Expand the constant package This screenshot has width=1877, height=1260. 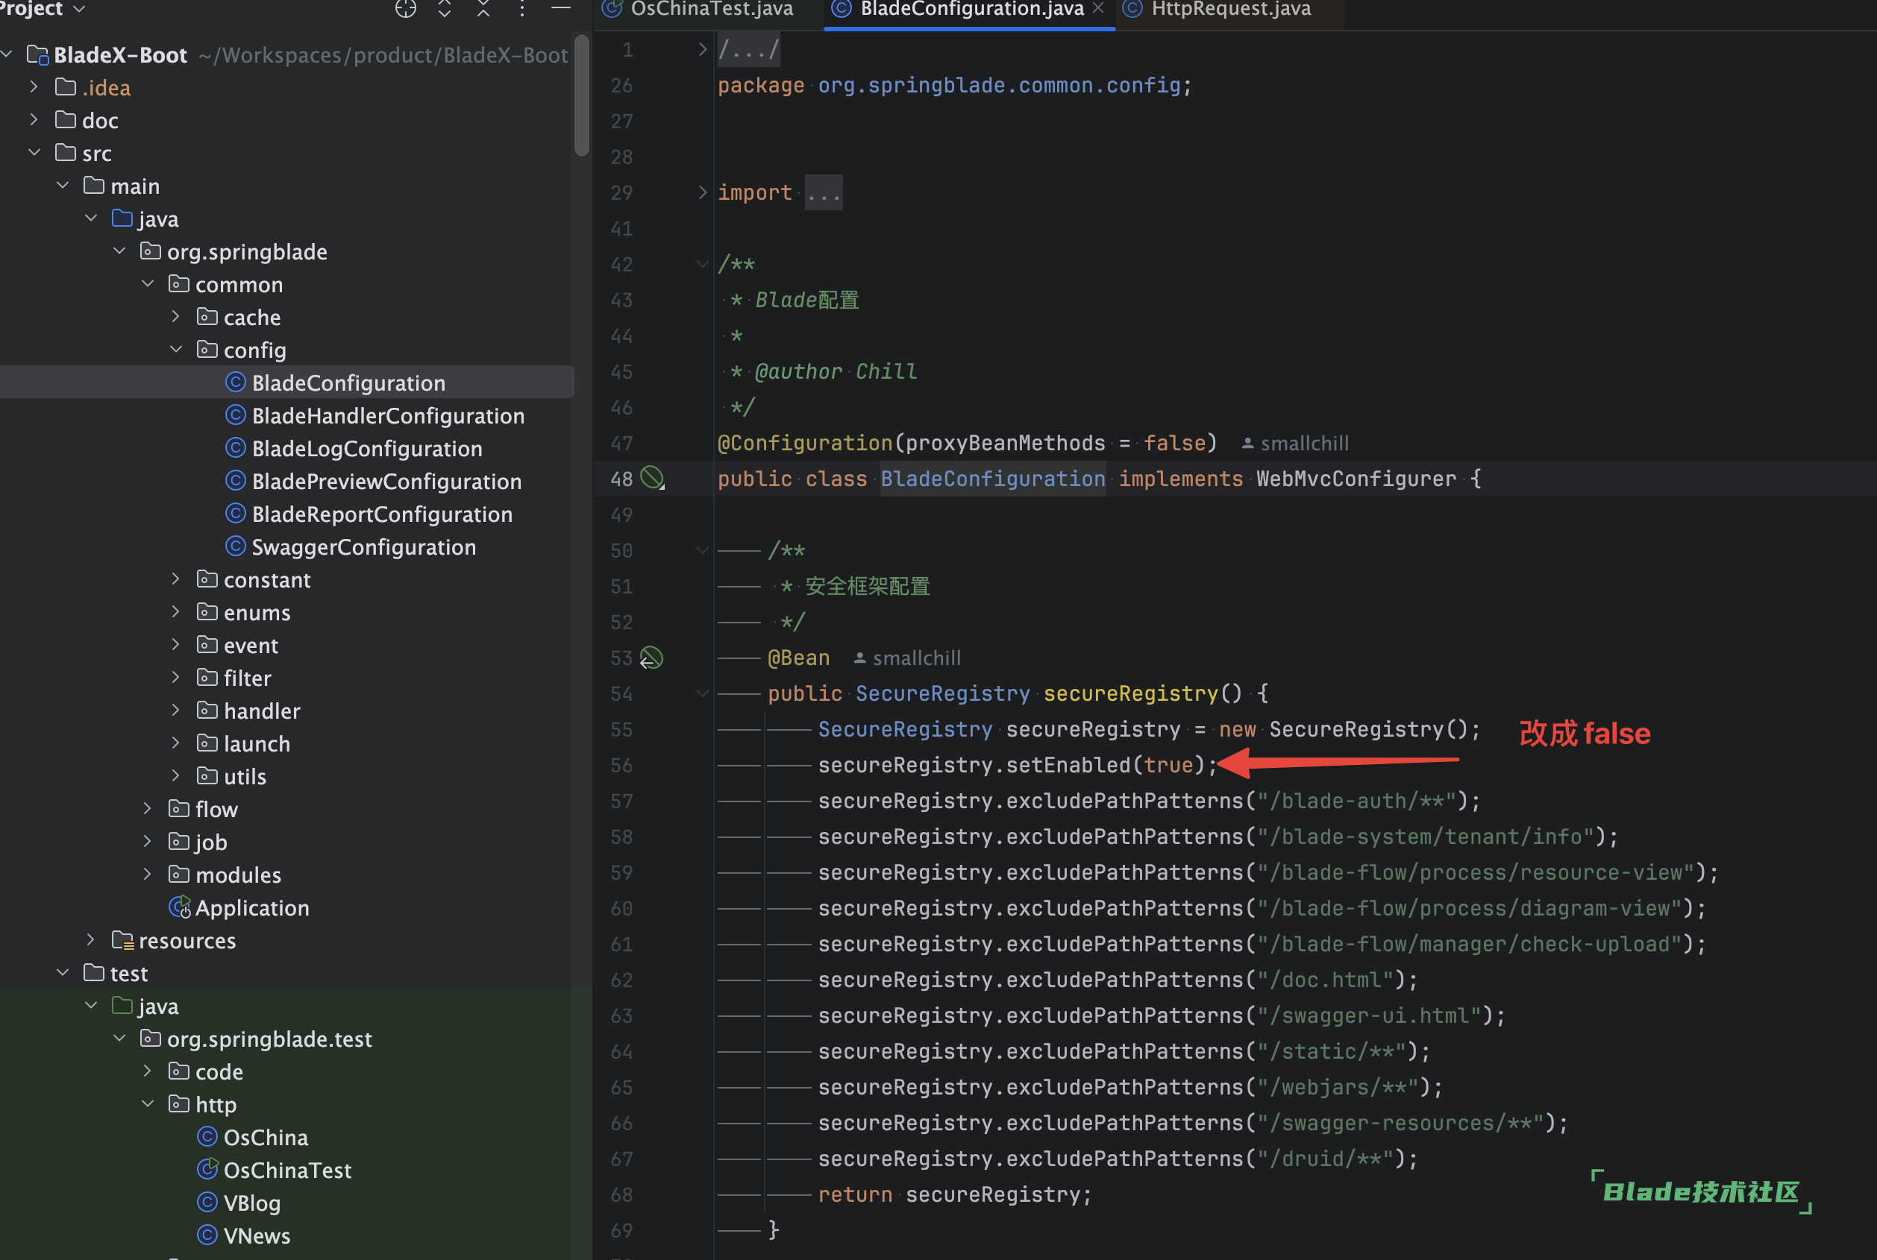tap(176, 579)
